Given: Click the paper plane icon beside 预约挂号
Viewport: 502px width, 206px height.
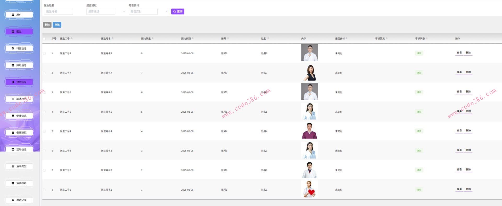Looking at the screenshot, I should pyautogui.click(x=13, y=82).
